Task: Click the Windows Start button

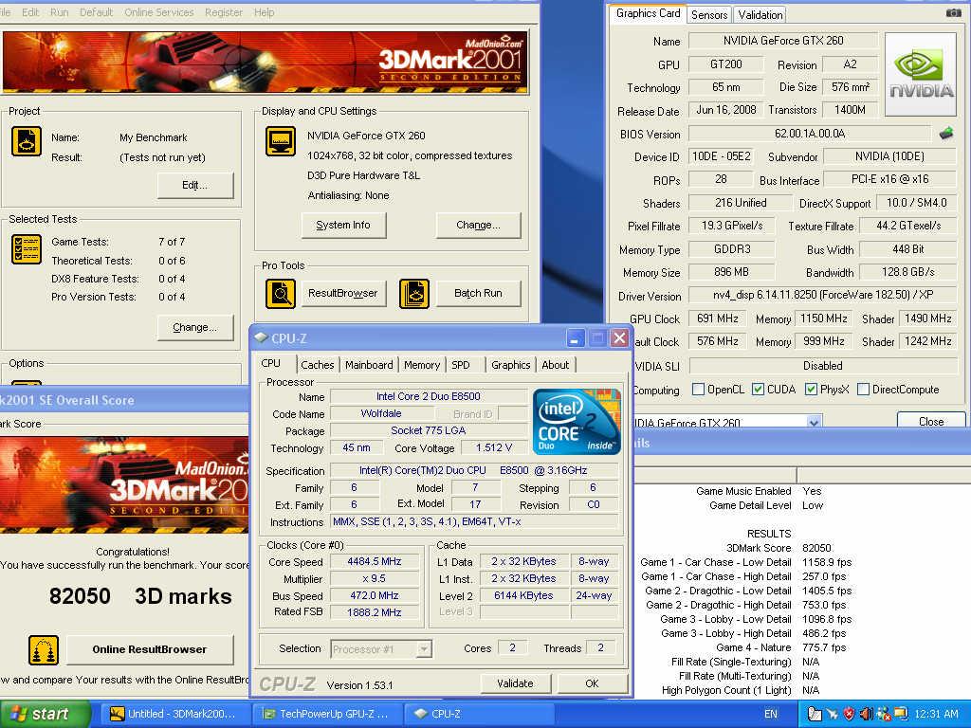Action: pos(45,714)
